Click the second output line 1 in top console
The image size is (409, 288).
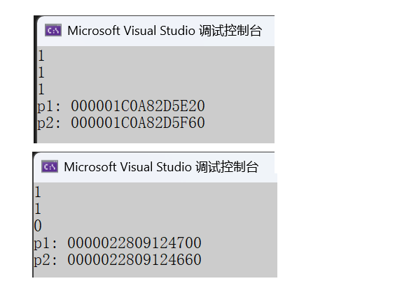point(41,72)
